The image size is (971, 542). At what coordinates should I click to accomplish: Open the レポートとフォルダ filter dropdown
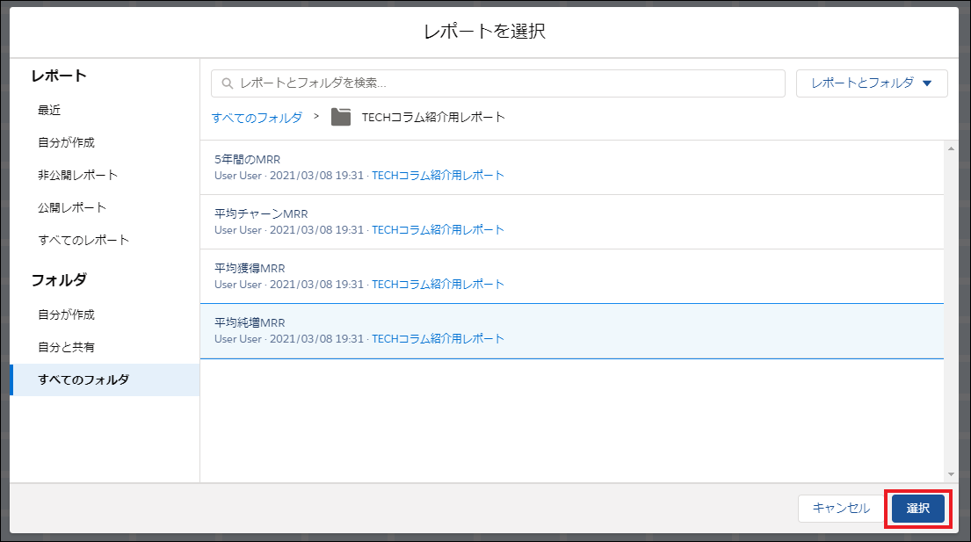[x=871, y=83]
